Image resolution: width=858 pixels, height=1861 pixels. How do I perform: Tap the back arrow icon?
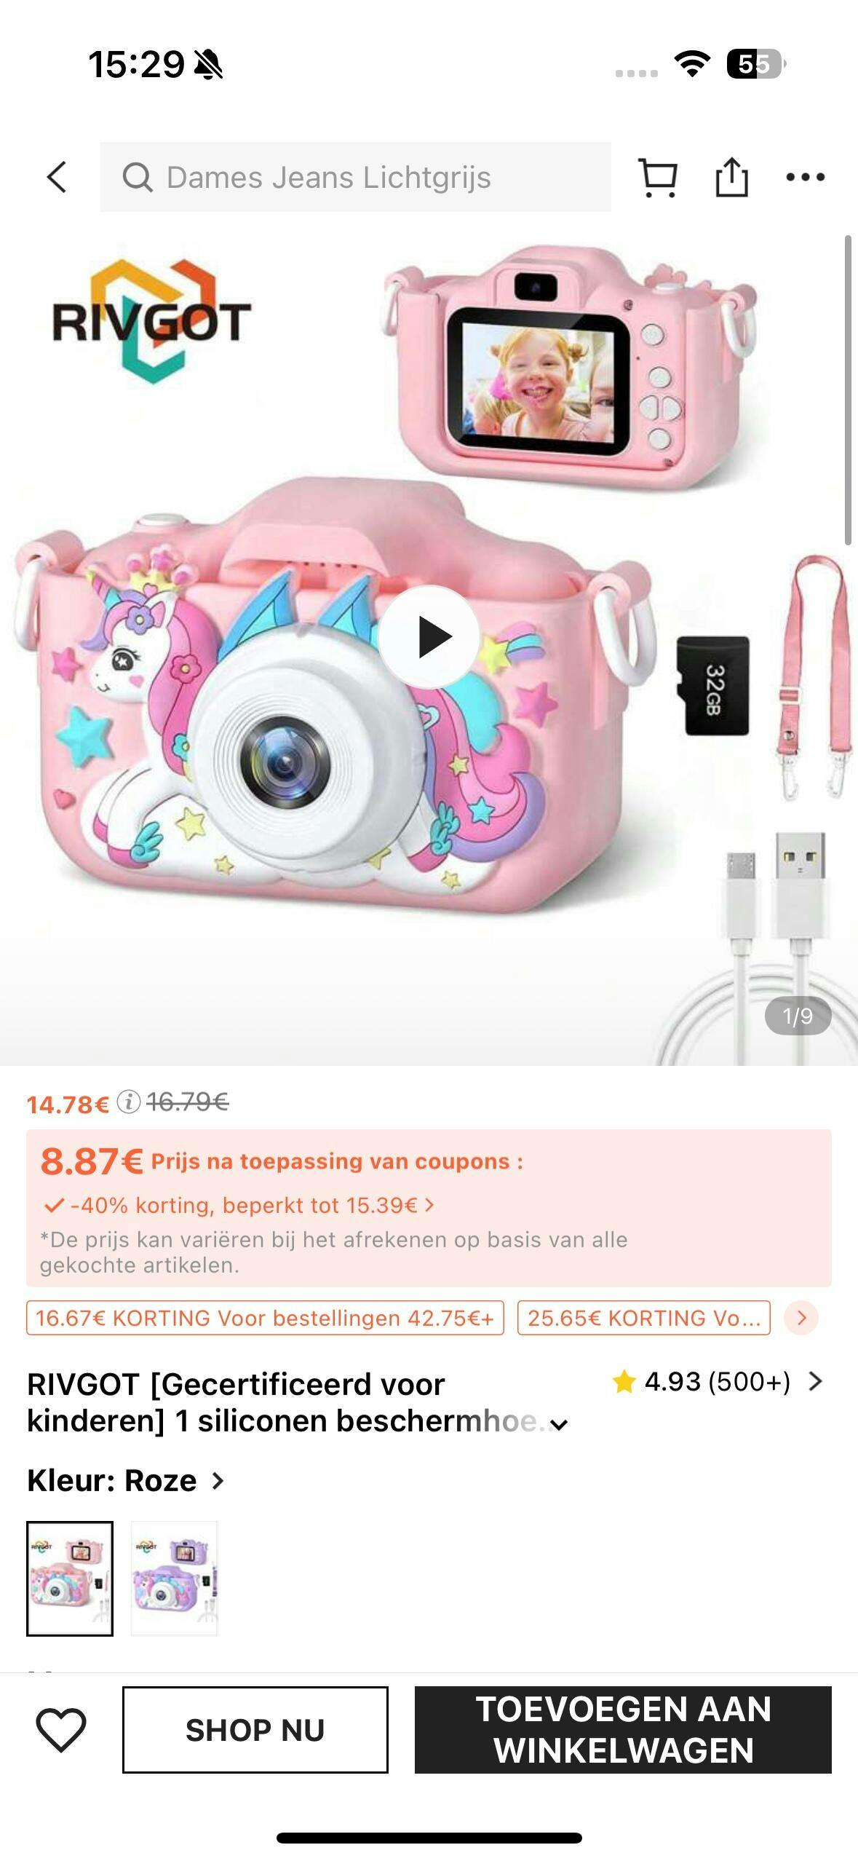pos(57,177)
